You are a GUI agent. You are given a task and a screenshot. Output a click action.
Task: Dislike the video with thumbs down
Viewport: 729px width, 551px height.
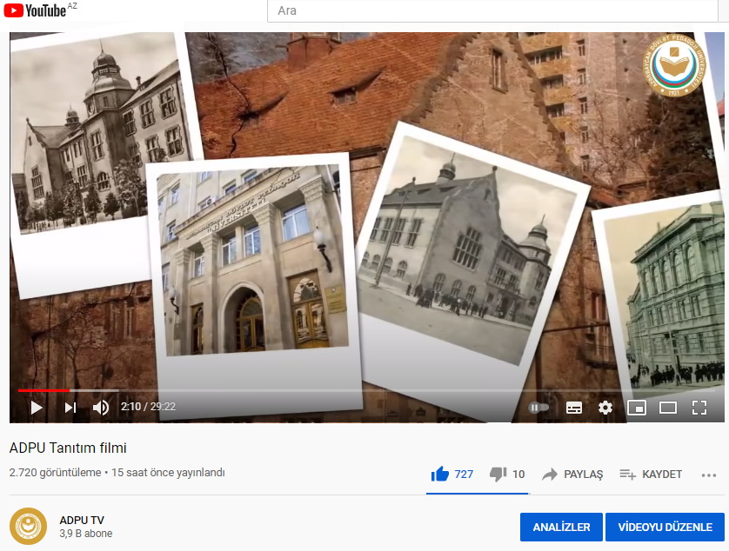coord(498,474)
